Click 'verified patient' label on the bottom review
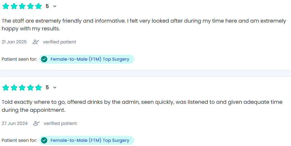This screenshot has height=146, width=291. [x=60, y=123]
